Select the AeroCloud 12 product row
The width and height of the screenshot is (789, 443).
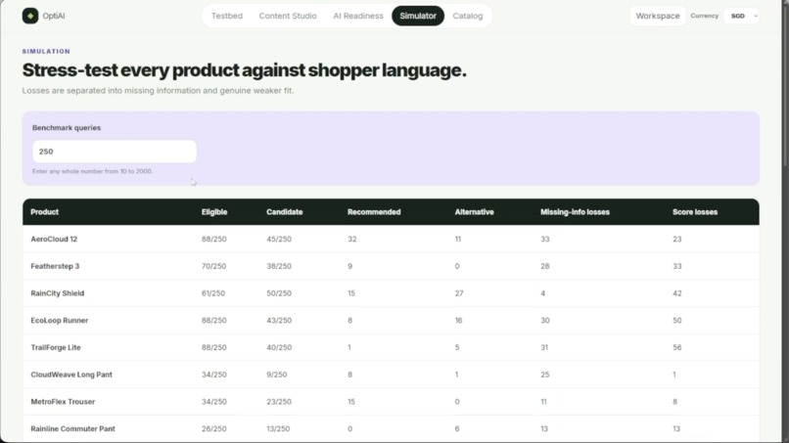point(391,239)
